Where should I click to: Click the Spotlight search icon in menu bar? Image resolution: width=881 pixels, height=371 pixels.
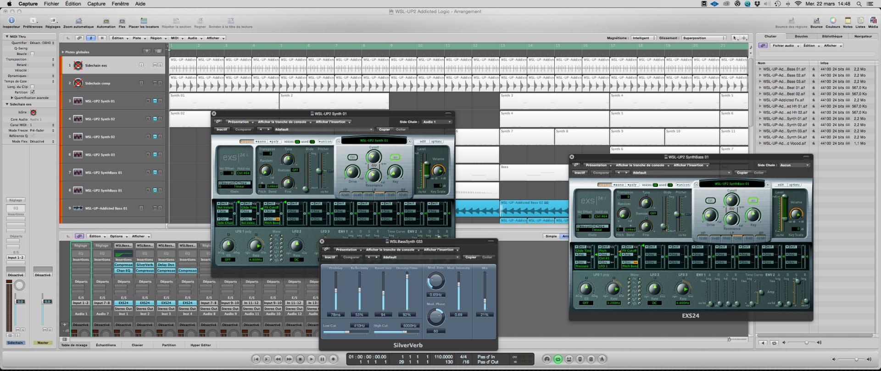click(859, 4)
